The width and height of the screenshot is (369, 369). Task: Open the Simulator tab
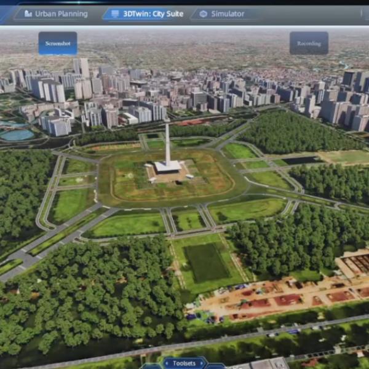pyautogui.click(x=223, y=14)
